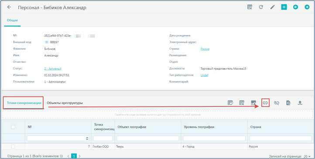The width and height of the screenshot is (315, 159).
Task: Go to previous record with left arrow circle
Action: click(x=295, y=7)
